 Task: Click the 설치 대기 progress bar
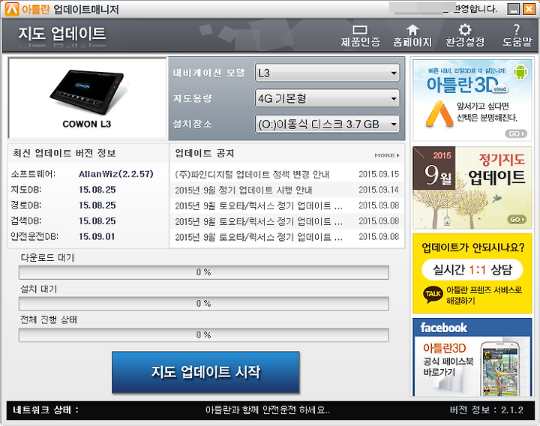(204, 304)
